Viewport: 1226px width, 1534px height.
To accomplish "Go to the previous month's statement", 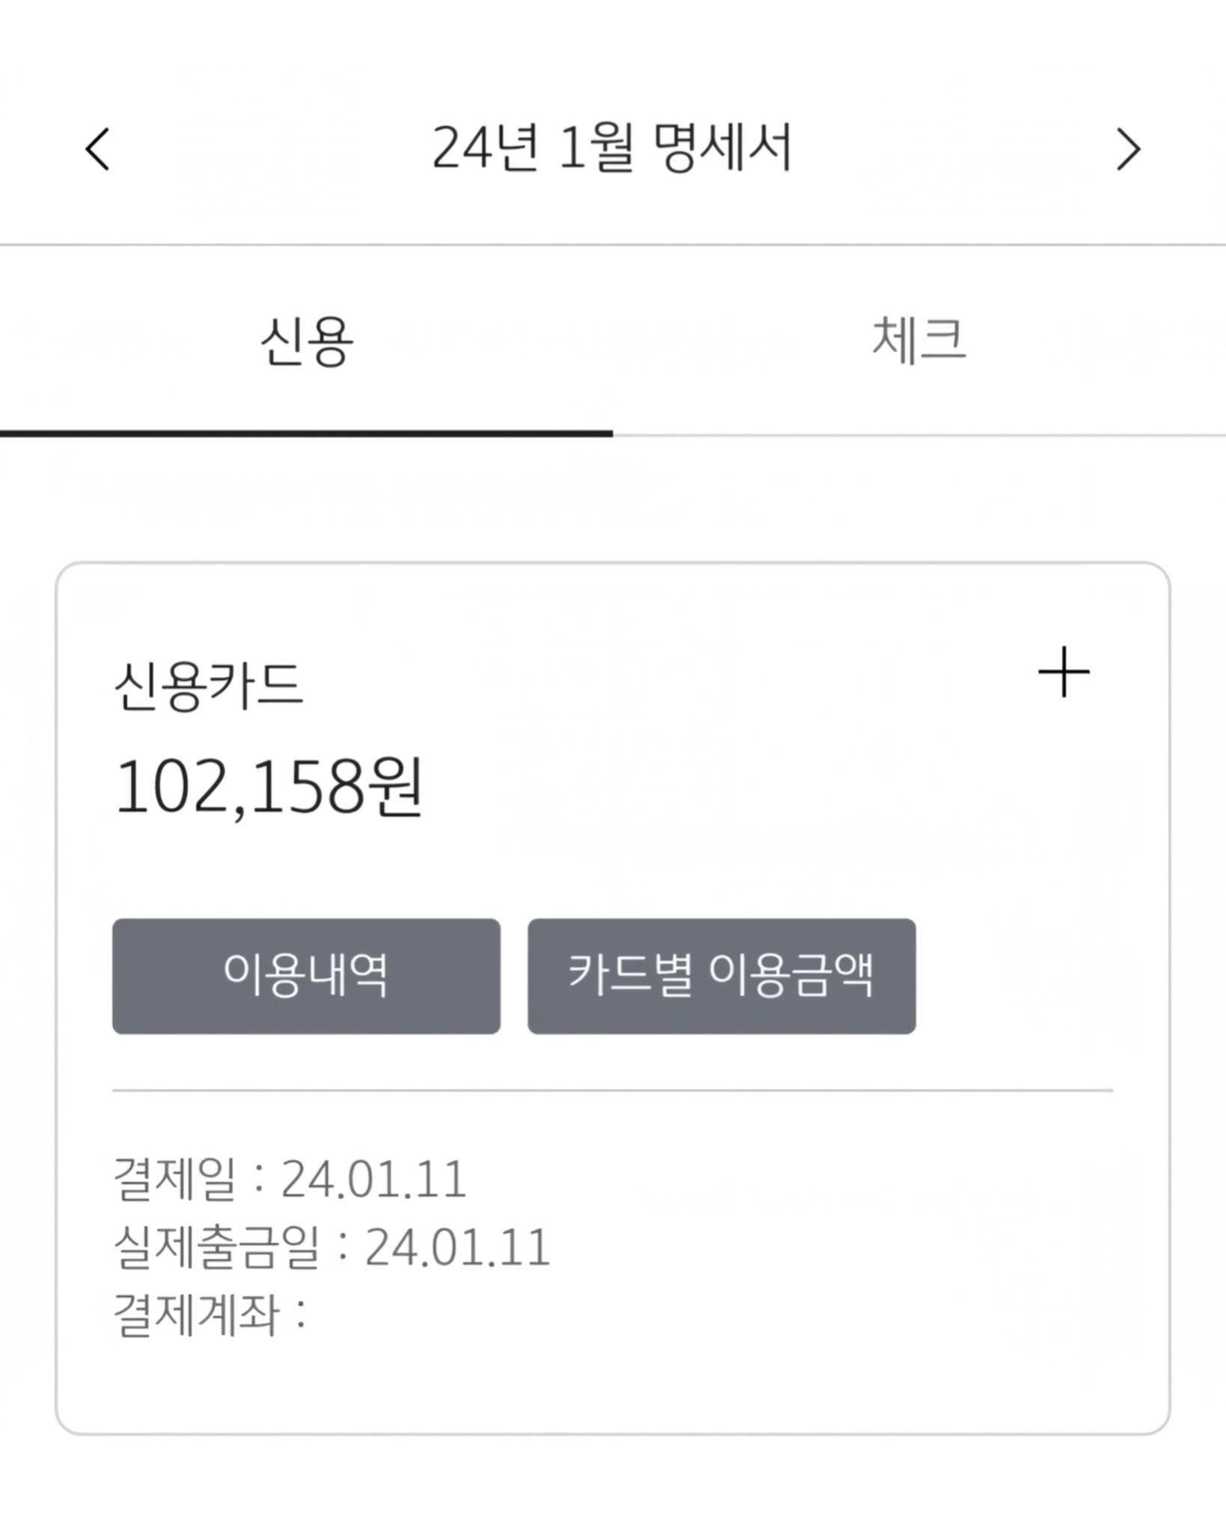I will (x=98, y=149).
